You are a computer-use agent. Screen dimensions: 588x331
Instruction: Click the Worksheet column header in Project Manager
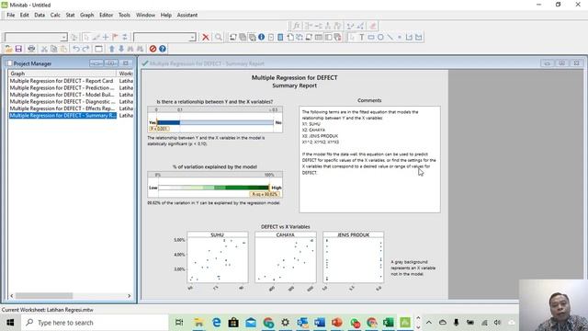[x=125, y=74]
